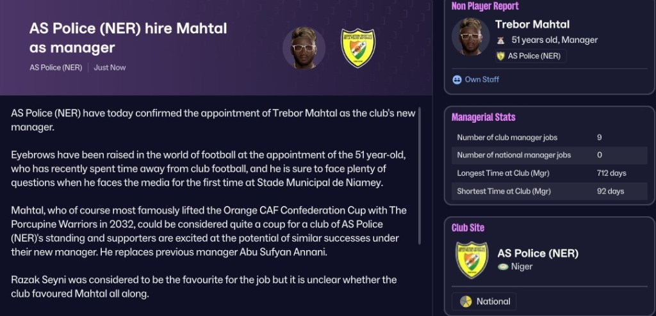Click the National button in Club Site
The height and width of the screenshot is (316, 656).
coord(484,301)
